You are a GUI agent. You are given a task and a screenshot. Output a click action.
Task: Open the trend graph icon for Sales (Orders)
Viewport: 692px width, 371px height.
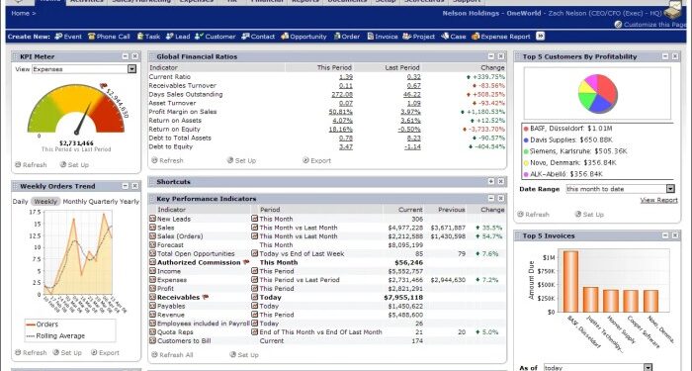click(x=255, y=236)
